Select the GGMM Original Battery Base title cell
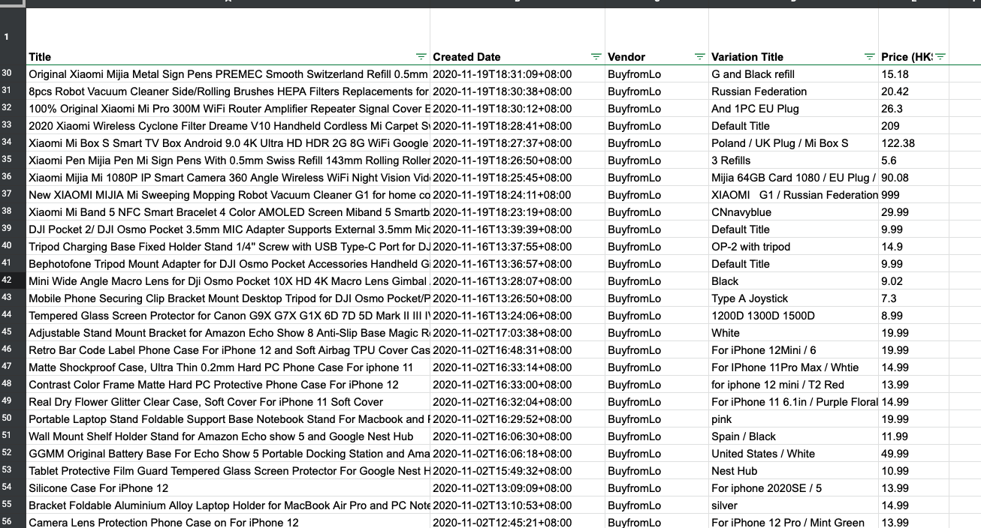This screenshot has width=981, height=528. pyautogui.click(x=228, y=454)
